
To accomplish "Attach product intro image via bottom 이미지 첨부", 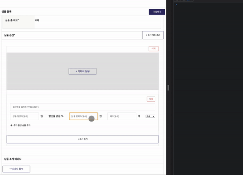I will pyautogui.click(x=16, y=169).
